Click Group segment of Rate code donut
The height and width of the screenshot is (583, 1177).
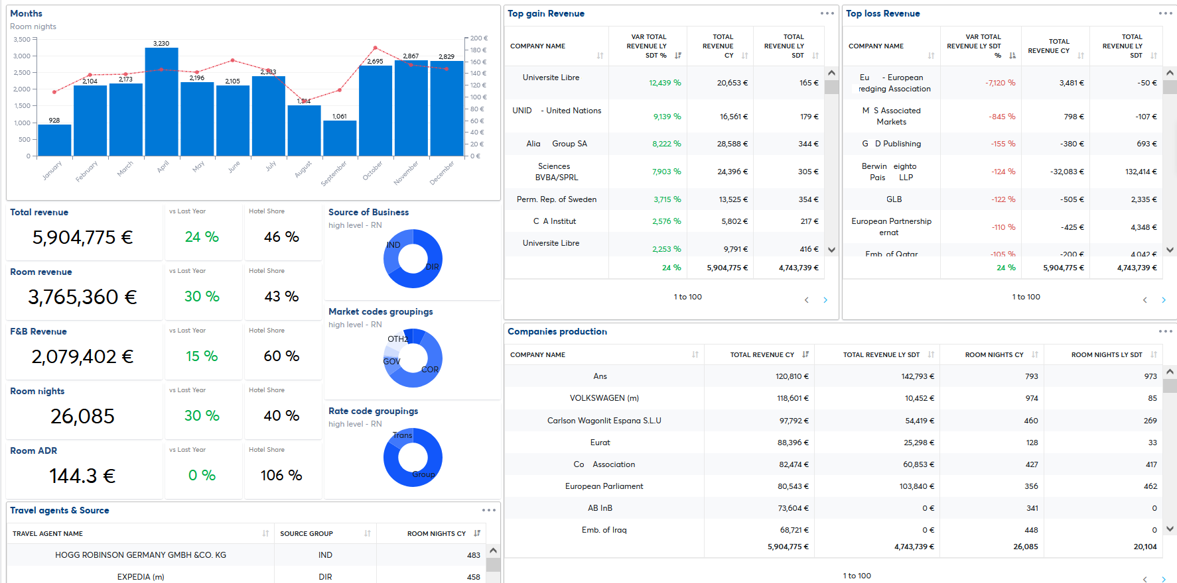(x=425, y=474)
